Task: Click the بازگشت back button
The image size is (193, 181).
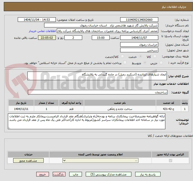Action: (x=59, y=174)
